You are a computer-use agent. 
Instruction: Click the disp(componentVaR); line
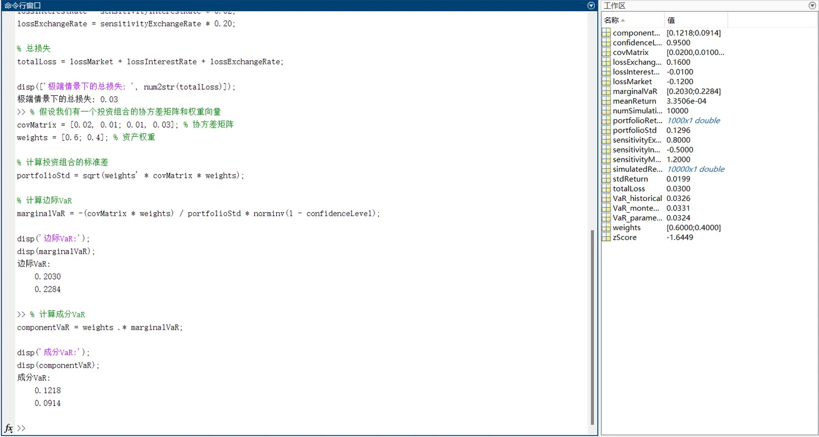58,365
